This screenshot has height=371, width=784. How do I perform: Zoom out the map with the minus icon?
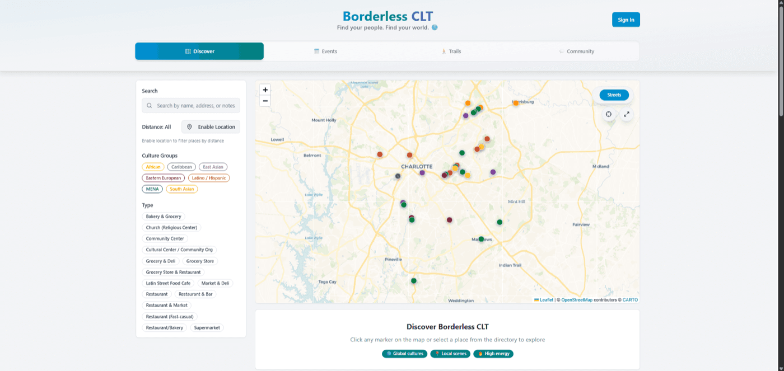pyautogui.click(x=265, y=101)
